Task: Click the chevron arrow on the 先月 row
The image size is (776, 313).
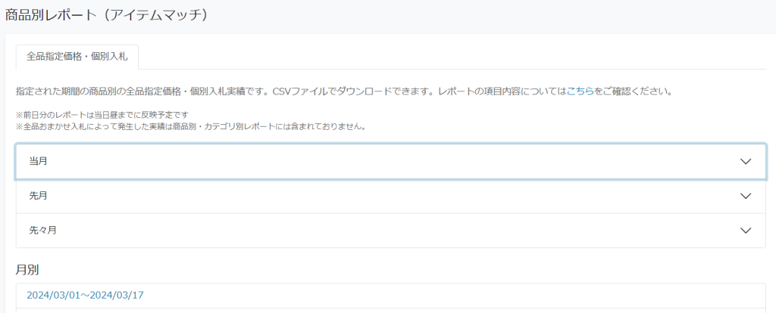Action: coord(746,196)
